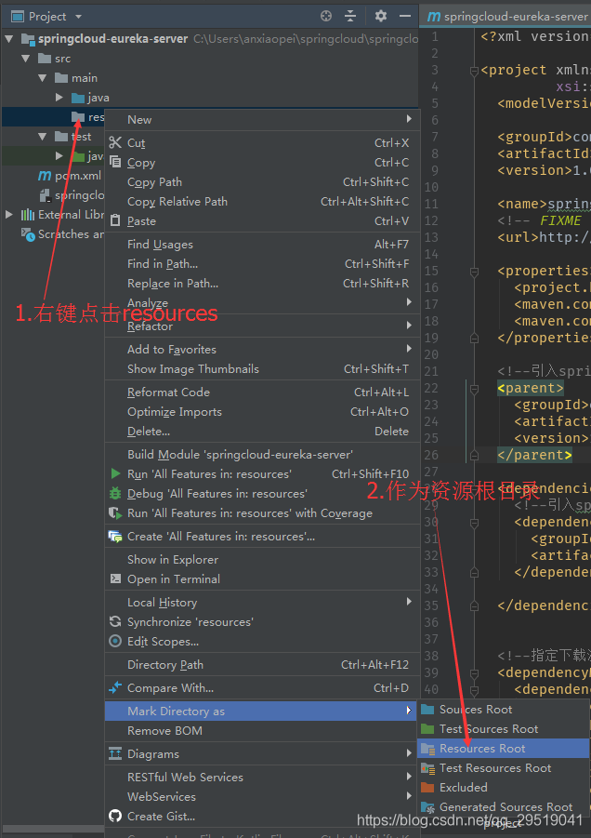Viewport: 591px width, 838px height.
Task: Click Replace in Path entry
Action: point(263,284)
